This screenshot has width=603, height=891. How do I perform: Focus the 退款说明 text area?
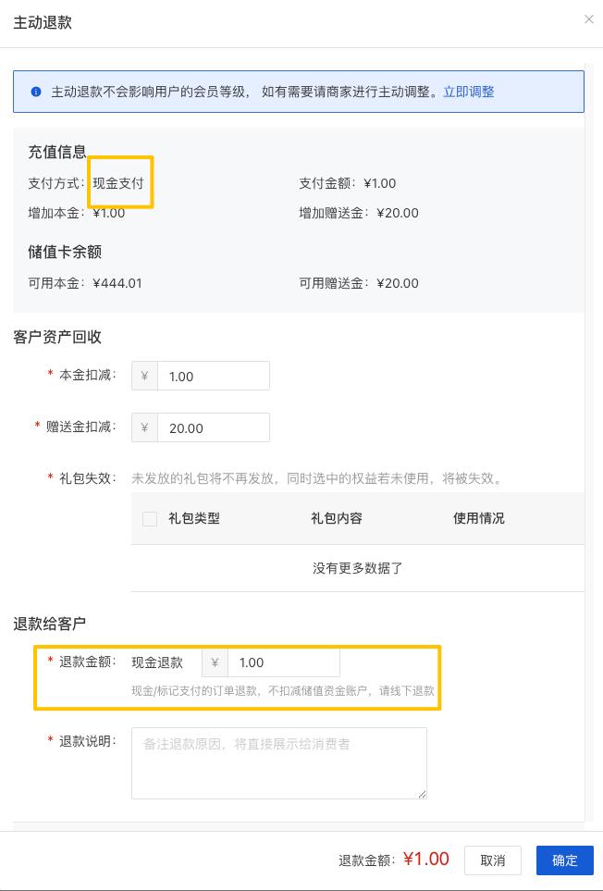tap(278, 762)
